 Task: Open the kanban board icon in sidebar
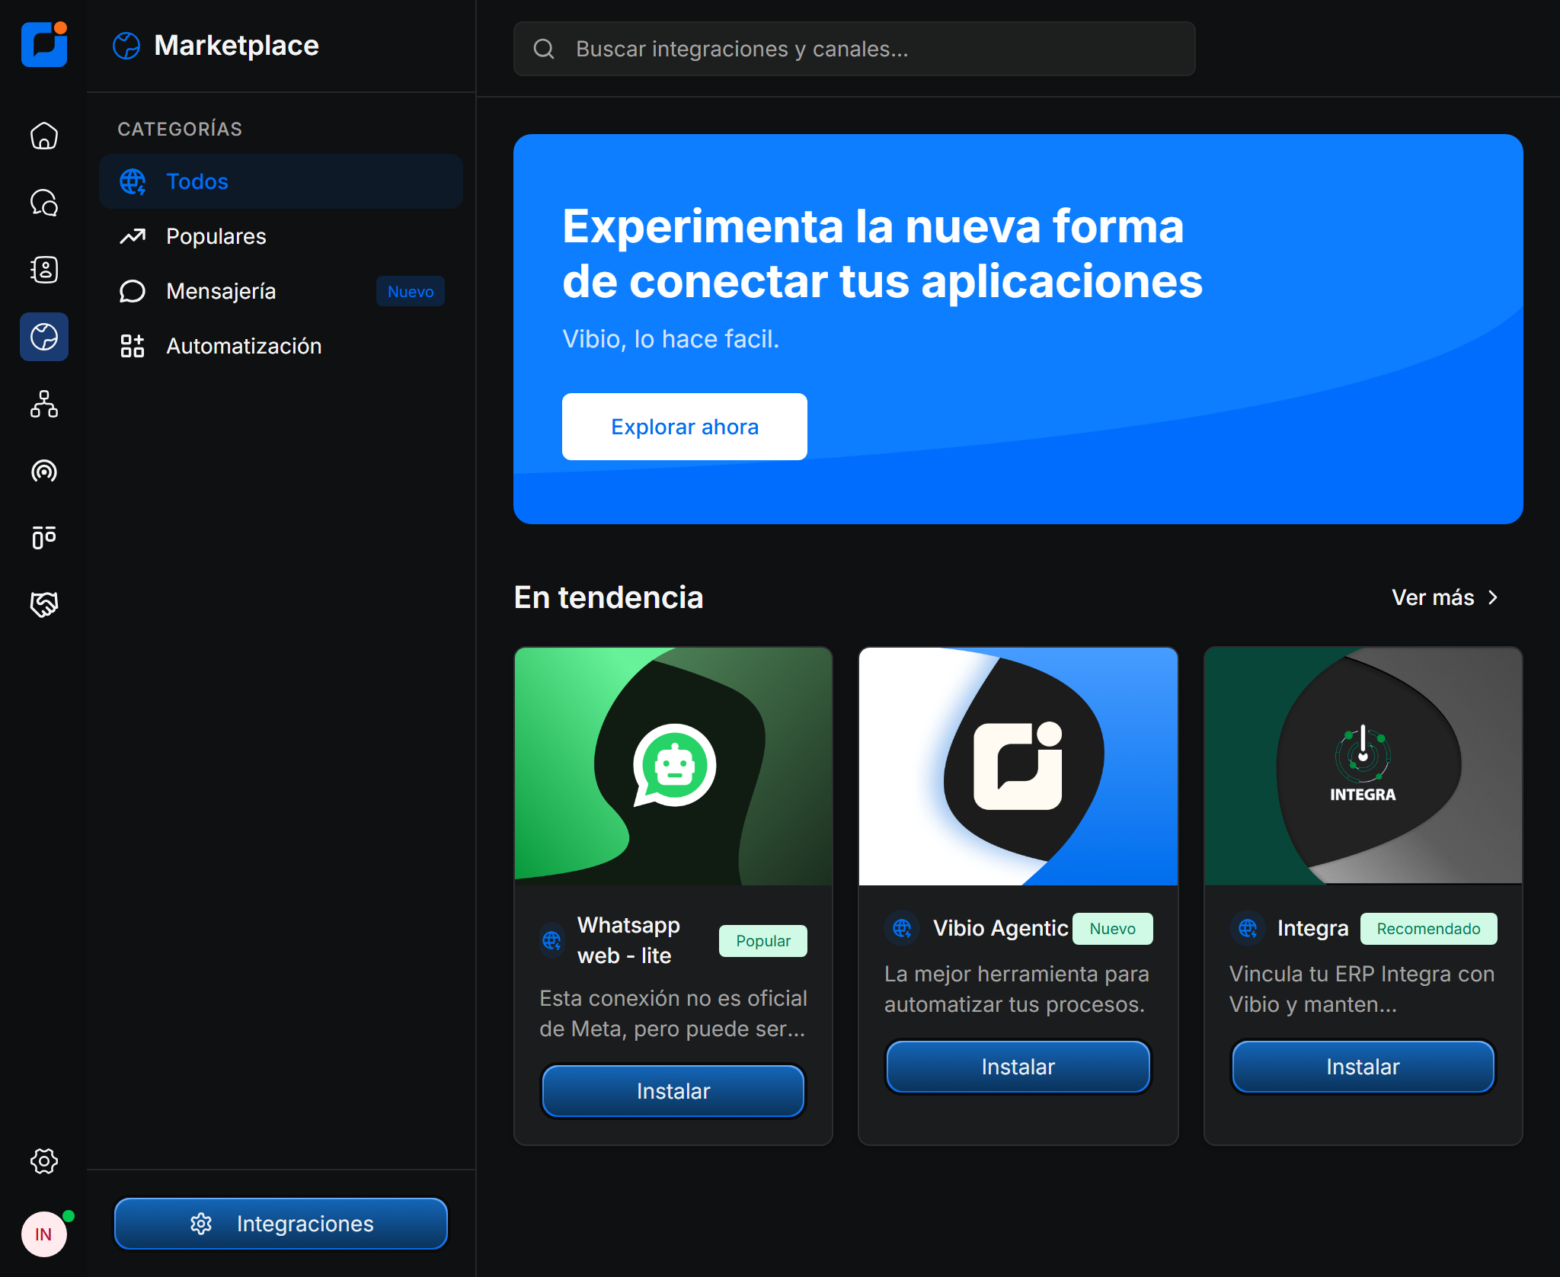click(x=43, y=538)
